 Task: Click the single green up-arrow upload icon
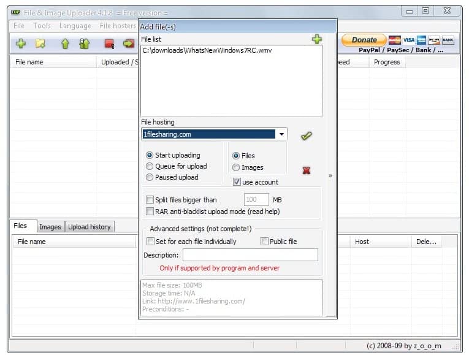pyautogui.click(x=65, y=44)
